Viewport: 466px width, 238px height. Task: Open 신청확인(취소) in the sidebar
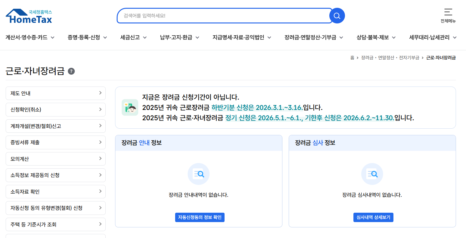(56, 110)
